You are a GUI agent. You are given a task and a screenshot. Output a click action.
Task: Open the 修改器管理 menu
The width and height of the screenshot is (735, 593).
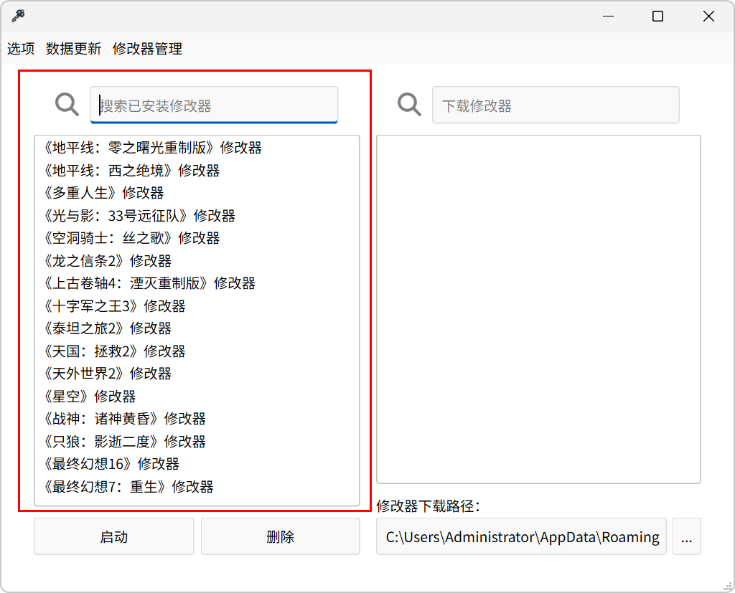147,48
